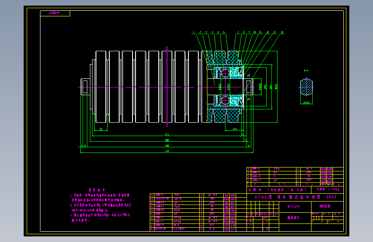Click the drawing number box at top-left corner

pos(55,13)
